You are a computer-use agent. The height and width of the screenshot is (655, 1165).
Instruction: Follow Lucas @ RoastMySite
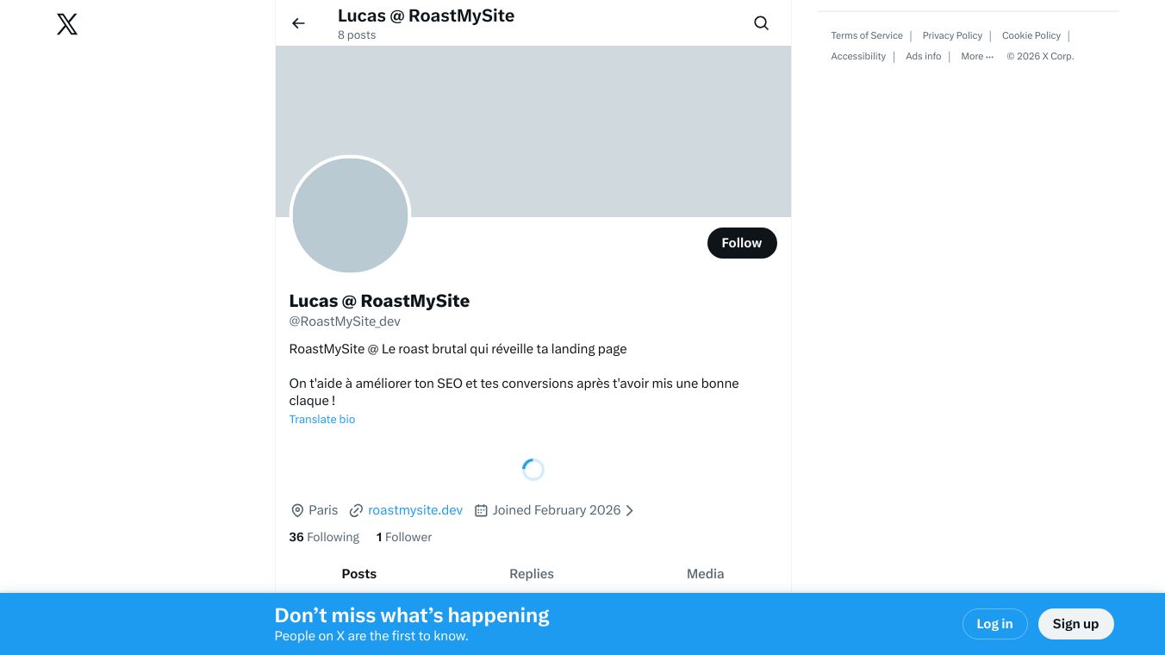[741, 243]
